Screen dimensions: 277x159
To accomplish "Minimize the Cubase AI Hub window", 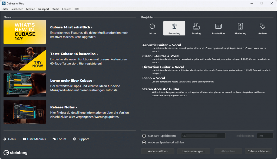I will [x=252, y=3].
